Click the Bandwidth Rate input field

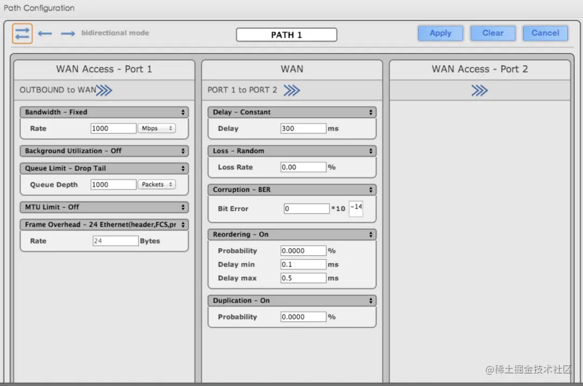coord(113,128)
